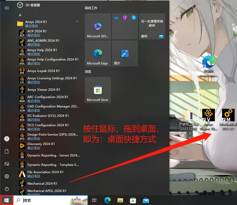Open Task View on the taskbar
Screen dimensions: 237x205
point(94,200)
